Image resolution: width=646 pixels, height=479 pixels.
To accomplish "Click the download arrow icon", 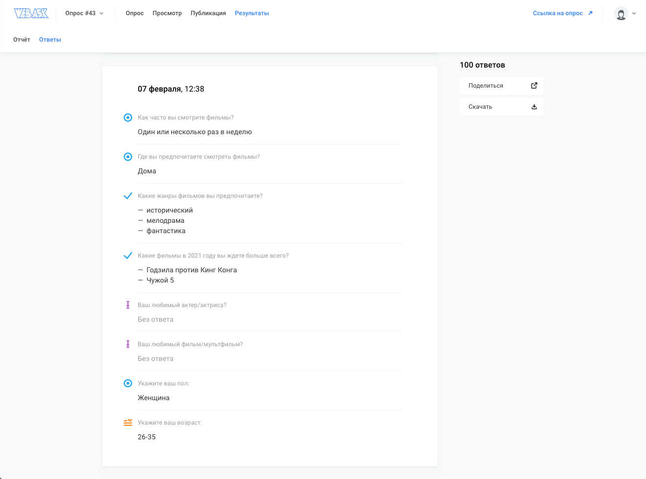I will tap(534, 107).
